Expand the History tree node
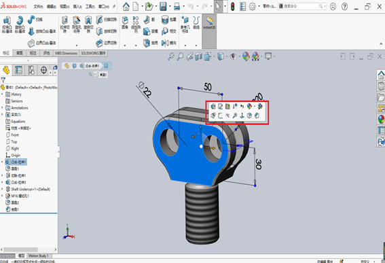385x263 pixels. (3, 94)
